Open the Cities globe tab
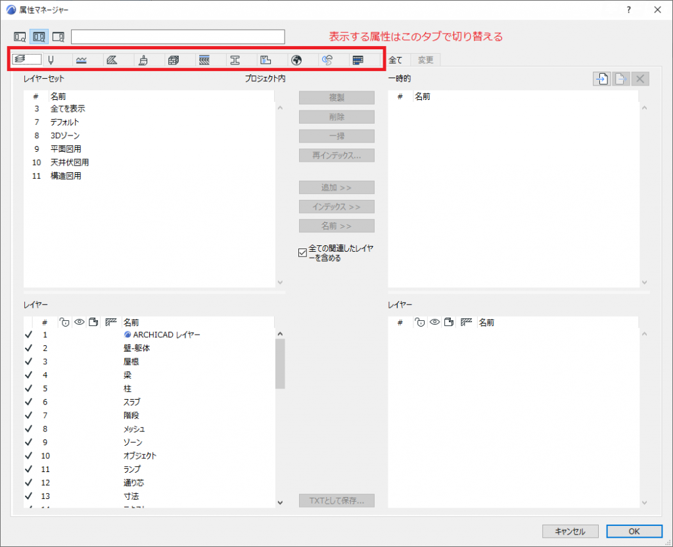The image size is (673, 547). pyautogui.click(x=296, y=60)
